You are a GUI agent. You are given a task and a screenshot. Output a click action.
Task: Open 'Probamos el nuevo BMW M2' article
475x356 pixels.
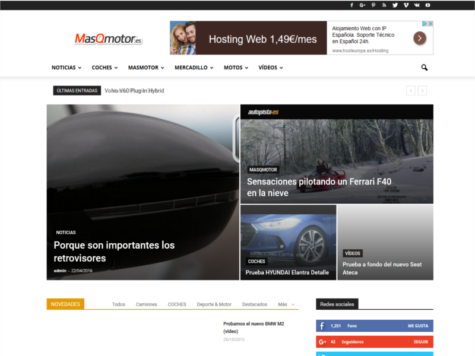coord(254,328)
